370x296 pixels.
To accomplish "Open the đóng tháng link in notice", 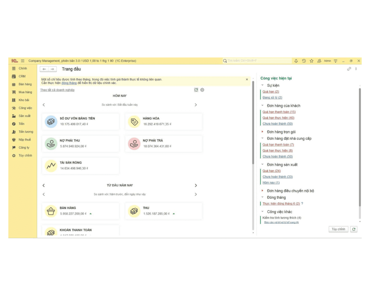I will (x=69, y=83).
